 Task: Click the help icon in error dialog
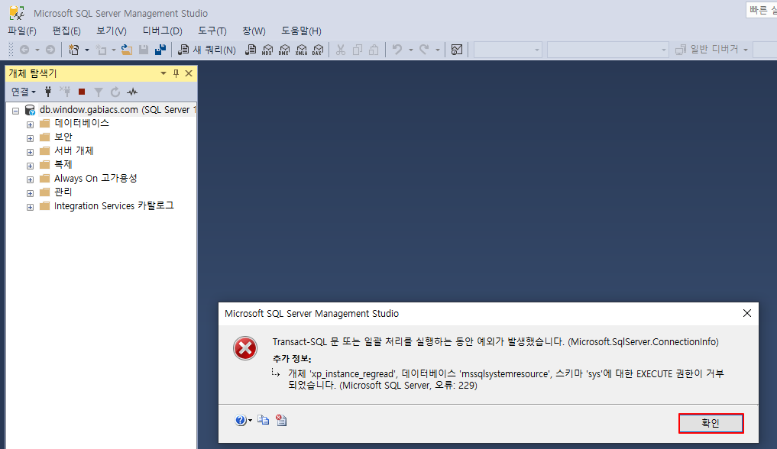(x=241, y=420)
